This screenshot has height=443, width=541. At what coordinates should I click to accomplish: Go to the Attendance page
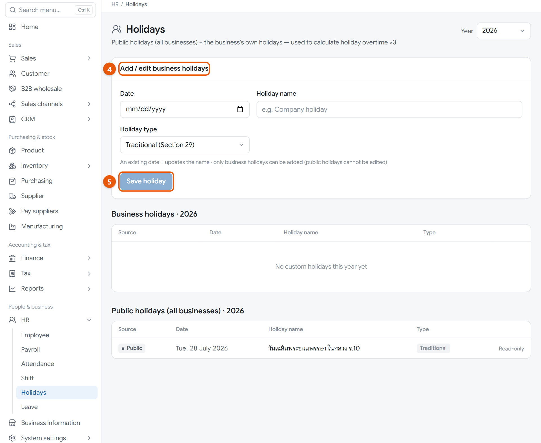57,364
